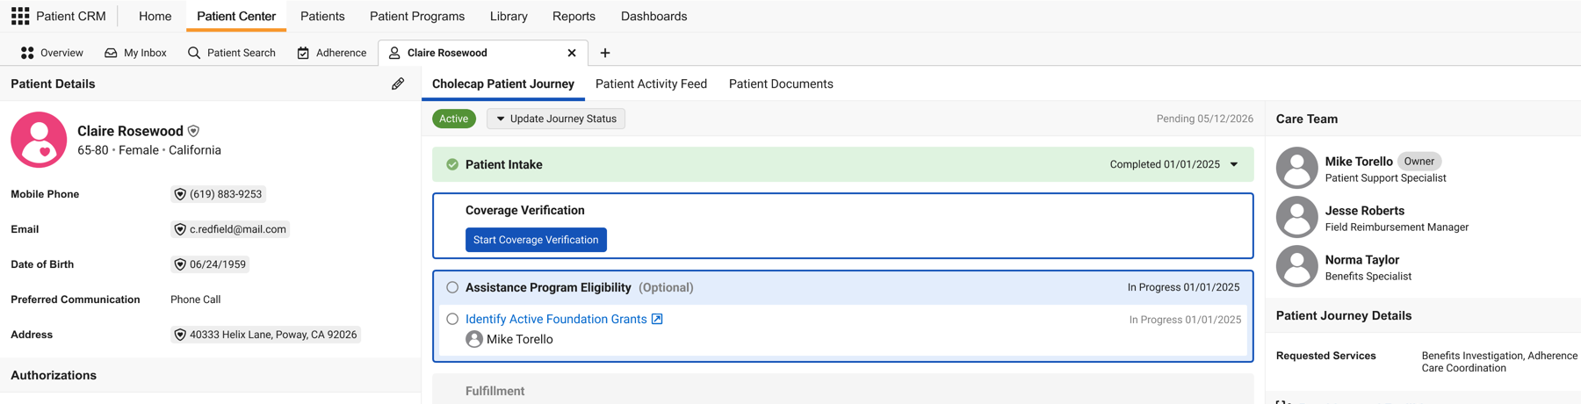
Task: Mark Identify Active Foundation Grants task circle
Action: click(452, 319)
